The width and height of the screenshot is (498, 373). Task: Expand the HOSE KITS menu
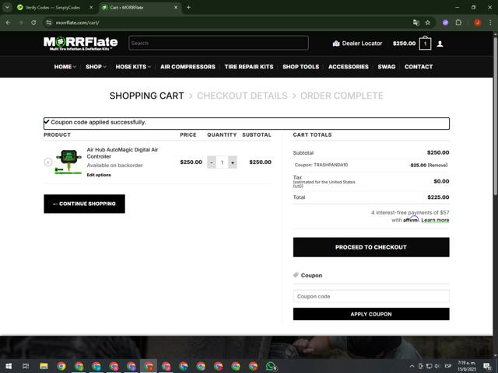[x=133, y=67]
